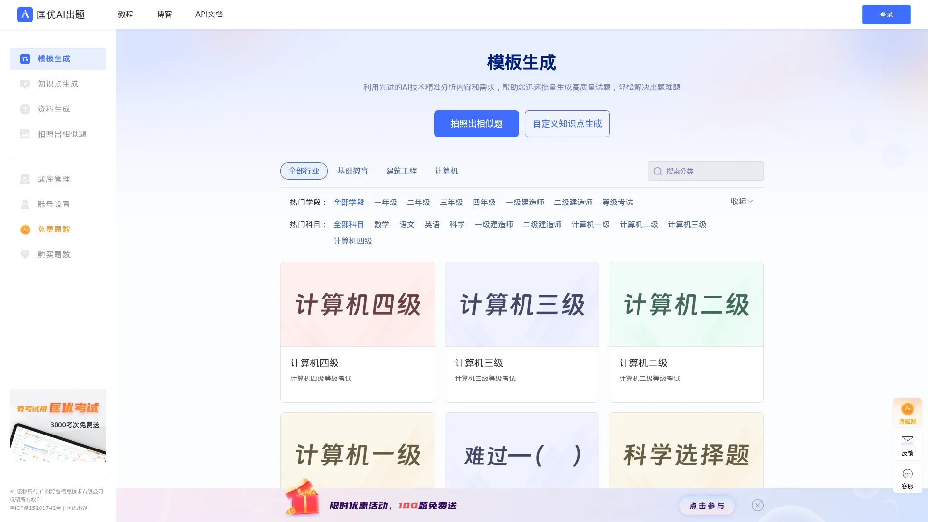Viewport: 928px width, 522px height.
Task: Open the 反馈 envelope icon
Action: click(x=908, y=441)
